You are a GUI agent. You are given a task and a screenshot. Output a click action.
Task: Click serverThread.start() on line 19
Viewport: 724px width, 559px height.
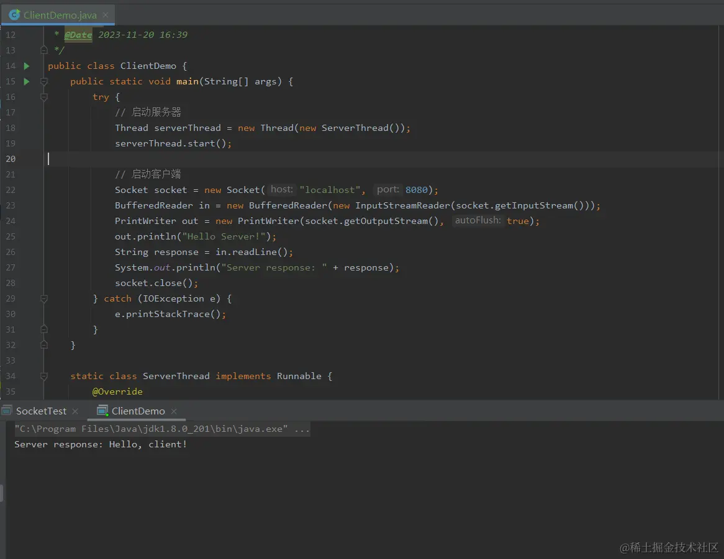click(173, 143)
